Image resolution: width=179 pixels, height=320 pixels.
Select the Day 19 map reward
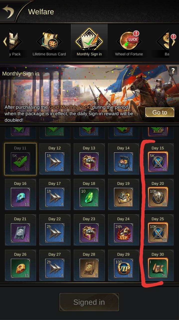coord(123,197)
